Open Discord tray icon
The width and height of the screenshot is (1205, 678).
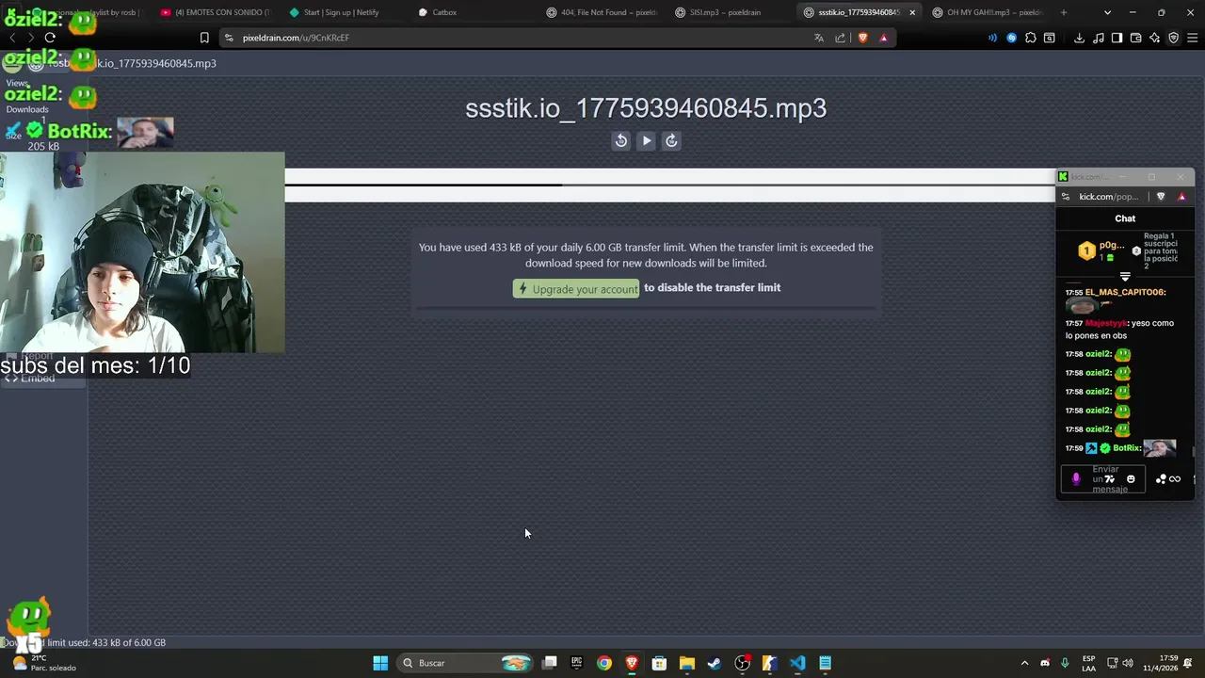(1045, 663)
